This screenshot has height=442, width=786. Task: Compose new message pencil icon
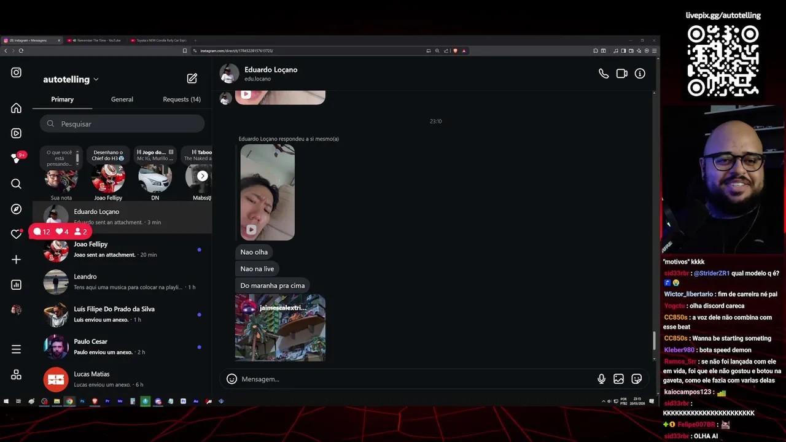(x=192, y=79)
